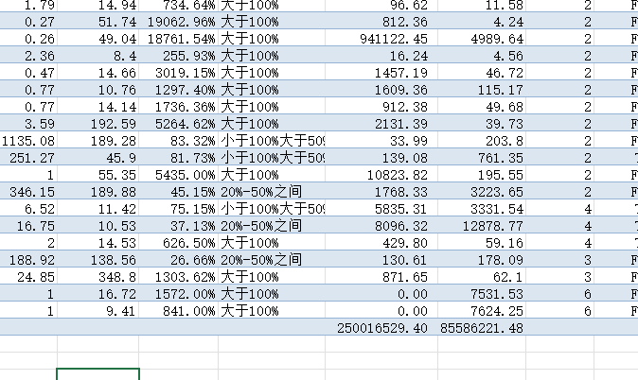Viewport: 638px width, 380px height.
Task: Select the cell containing 1303.62%
Action: point(179,277)
